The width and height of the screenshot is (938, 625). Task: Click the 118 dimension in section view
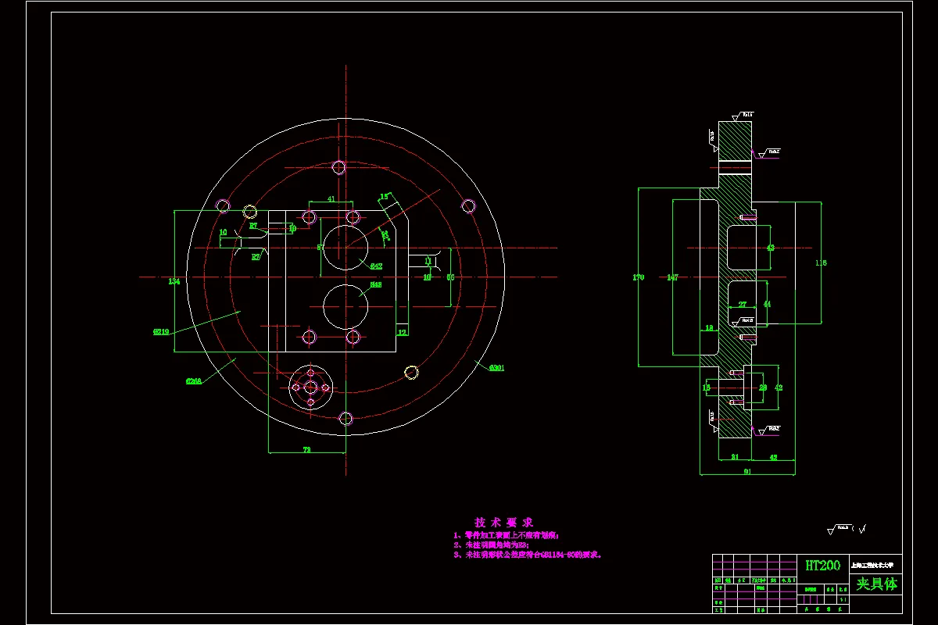coord(821,262)
